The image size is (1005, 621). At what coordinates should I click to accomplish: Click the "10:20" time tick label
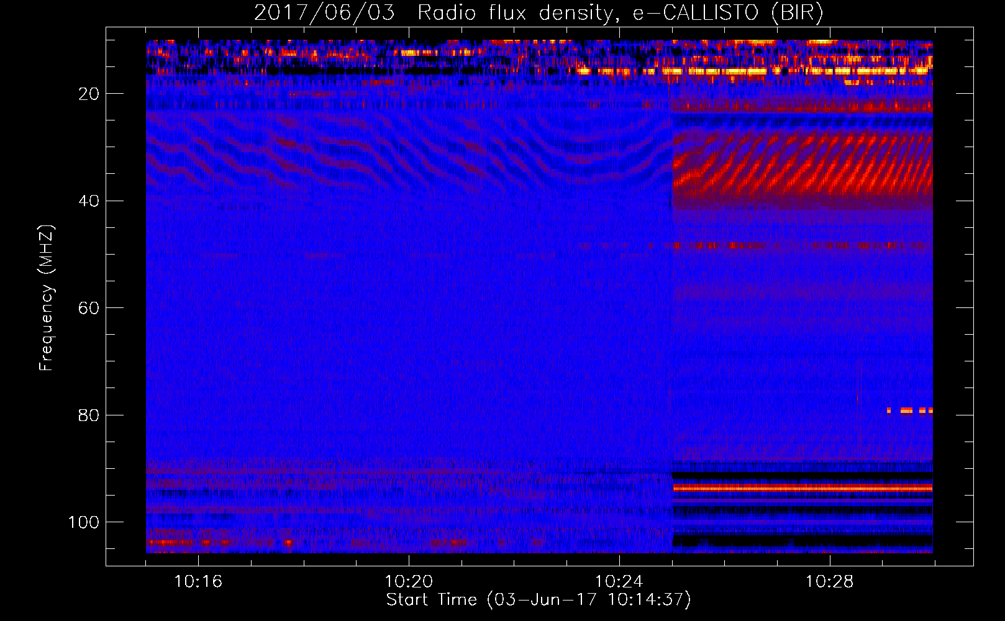point(409,582)
